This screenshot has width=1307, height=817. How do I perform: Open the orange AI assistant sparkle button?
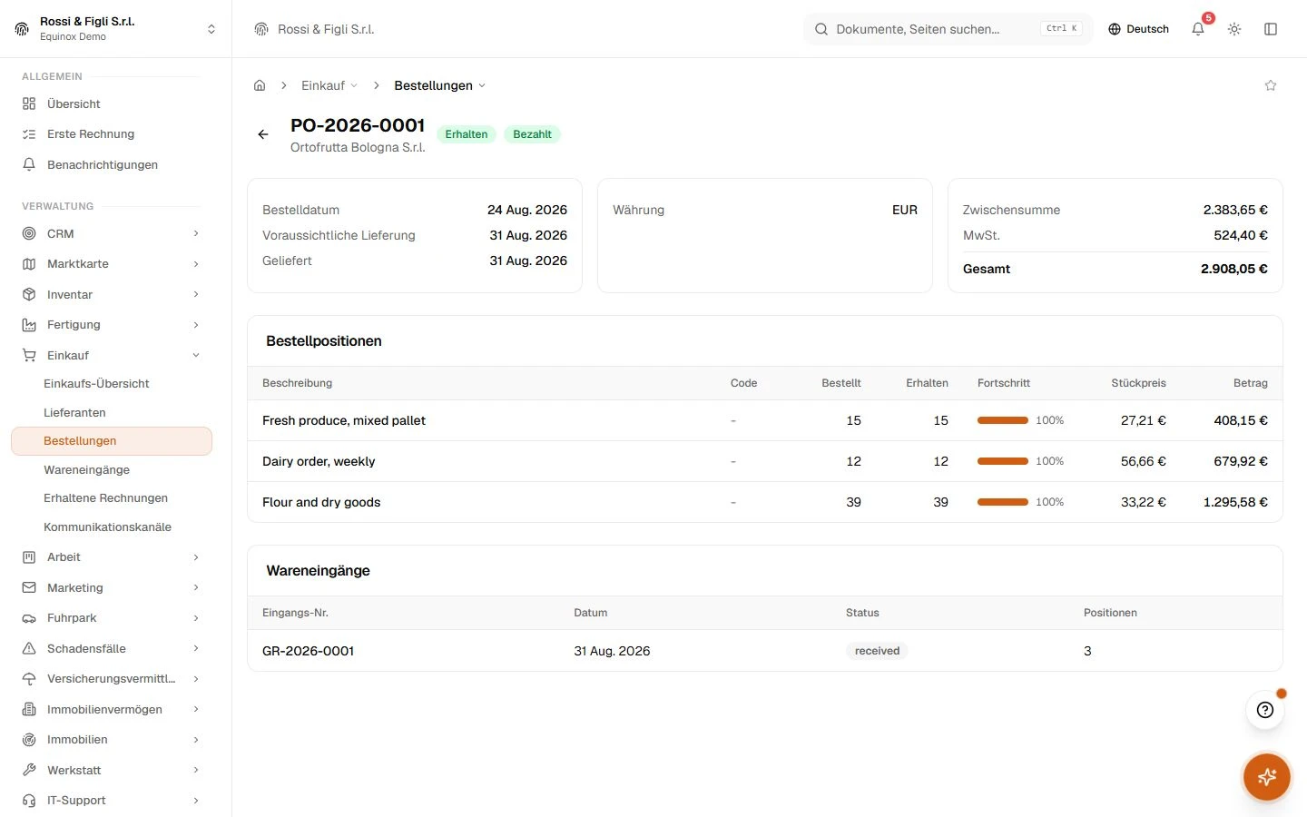(1267, 777)
